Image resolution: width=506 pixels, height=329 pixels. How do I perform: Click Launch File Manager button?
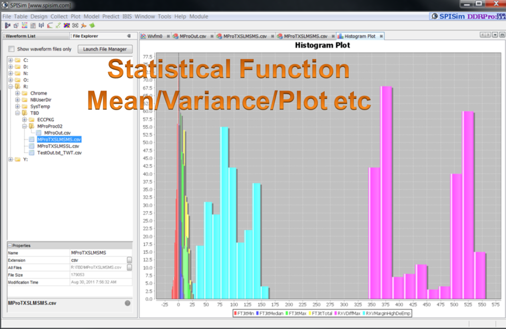[x=105, y=49]
